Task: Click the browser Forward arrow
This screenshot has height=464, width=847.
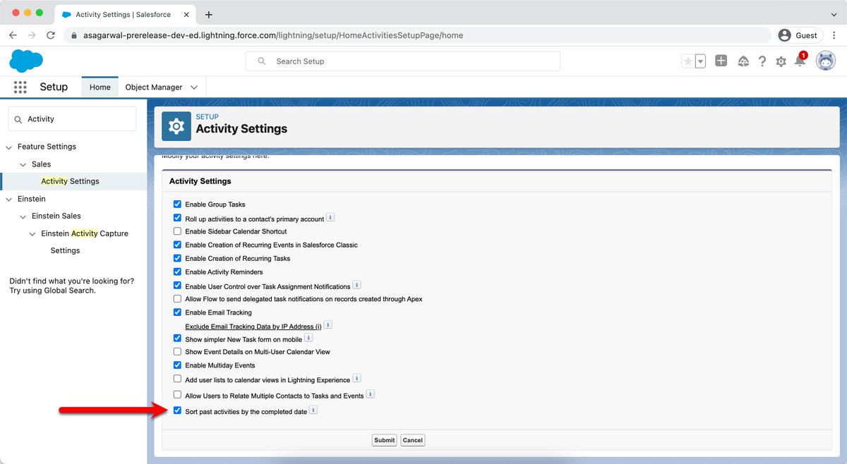Action: pos(32,35)
